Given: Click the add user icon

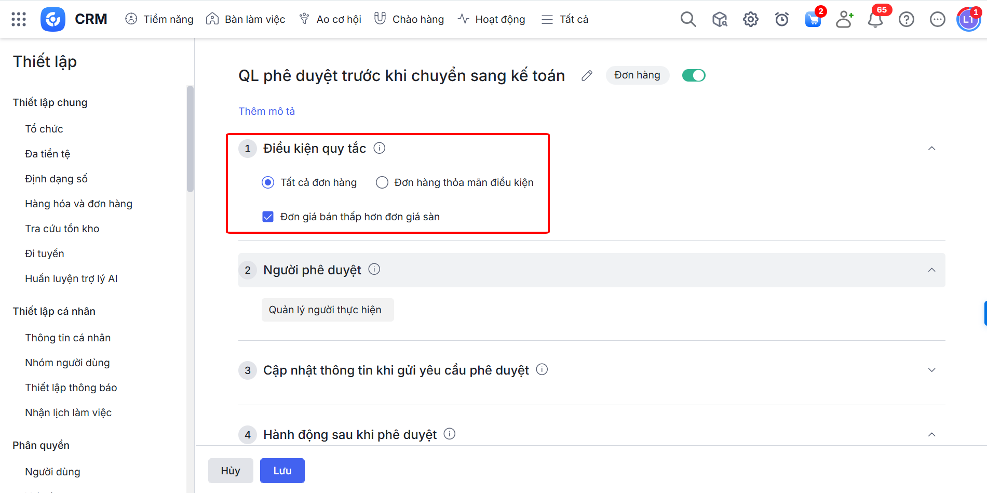Looking at the screenshot, I should coord(844,19).
